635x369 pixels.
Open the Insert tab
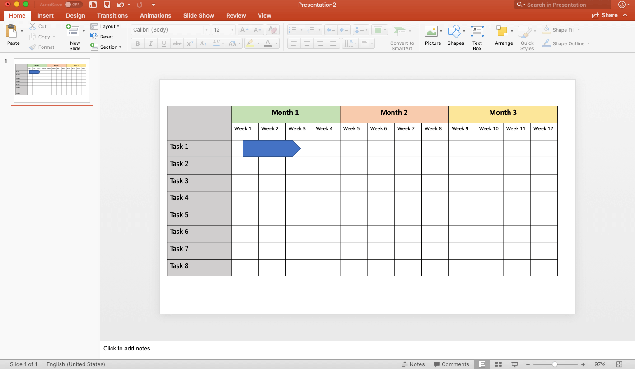tap(45, 15)
